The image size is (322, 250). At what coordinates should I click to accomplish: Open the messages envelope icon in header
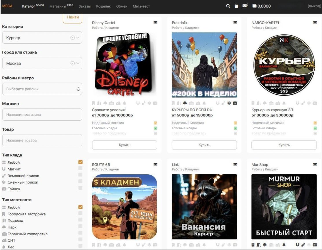click(x=245, y=6)
